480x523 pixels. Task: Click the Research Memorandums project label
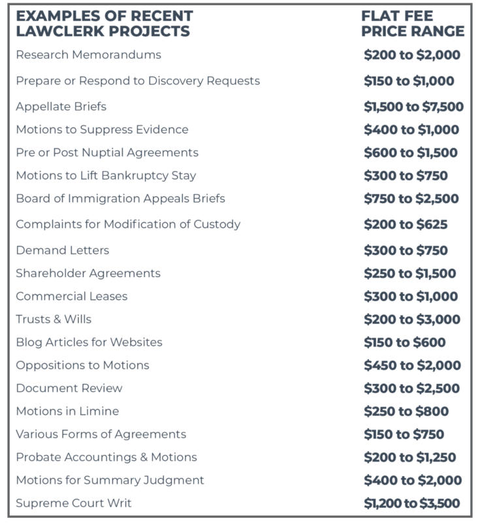point(89,55)
